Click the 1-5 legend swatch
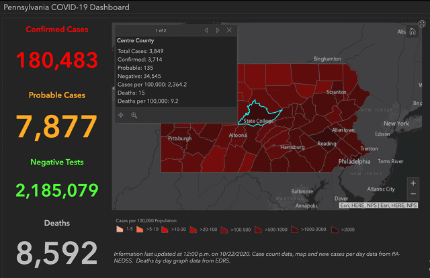This screenshot has width=430, height=278. coord(120,229)
